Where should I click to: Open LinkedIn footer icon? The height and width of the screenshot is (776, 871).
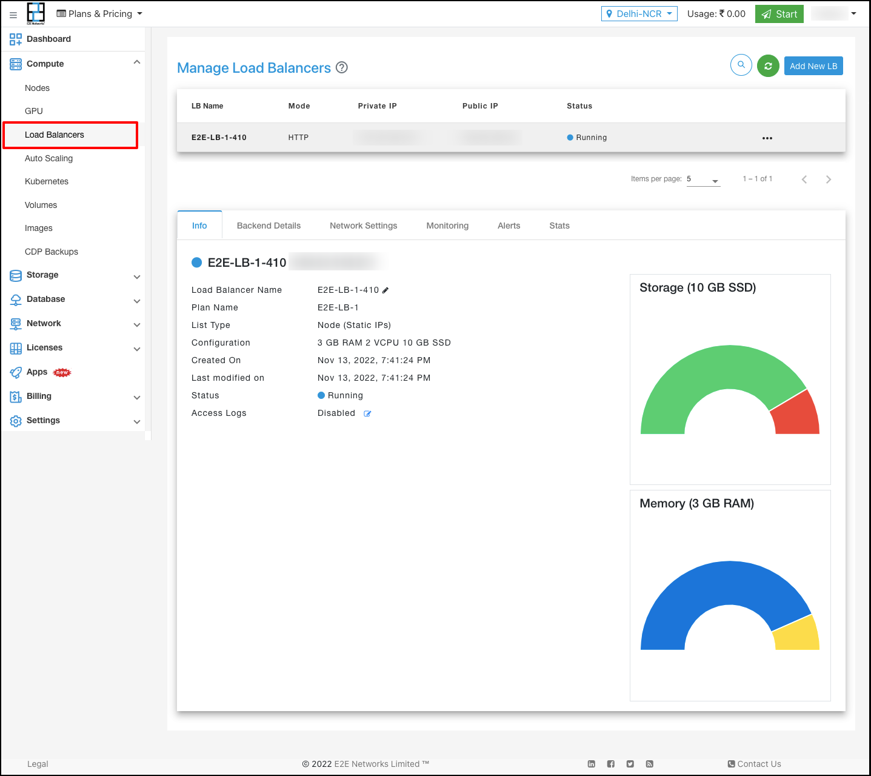pyautogui.click(x=592, y=764)
